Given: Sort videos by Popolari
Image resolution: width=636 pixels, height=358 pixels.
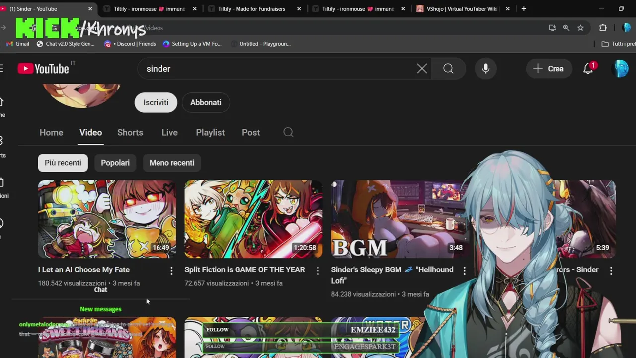Looking at the screenshot, I should [115, 163].
